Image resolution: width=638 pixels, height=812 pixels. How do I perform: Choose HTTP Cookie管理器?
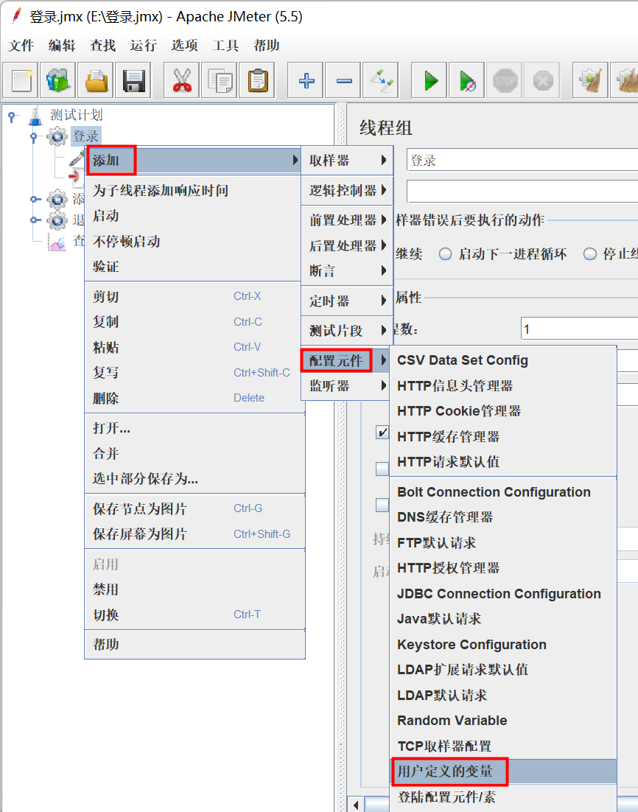tap(503, 411)
